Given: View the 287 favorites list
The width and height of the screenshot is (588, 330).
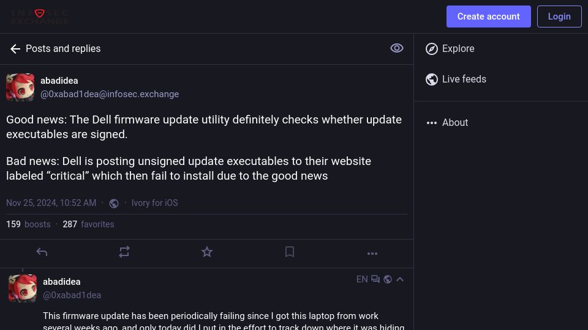Looking at the screenshot, I should [88, 224].
